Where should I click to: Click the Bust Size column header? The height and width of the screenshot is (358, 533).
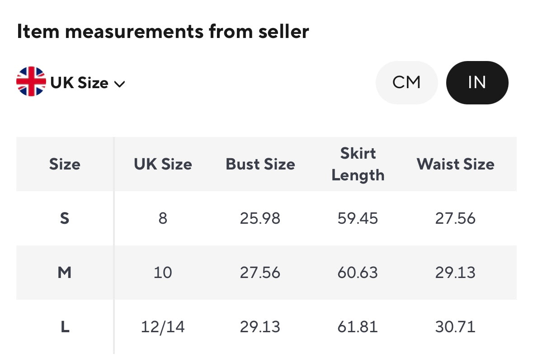click(x=260, y=164)
